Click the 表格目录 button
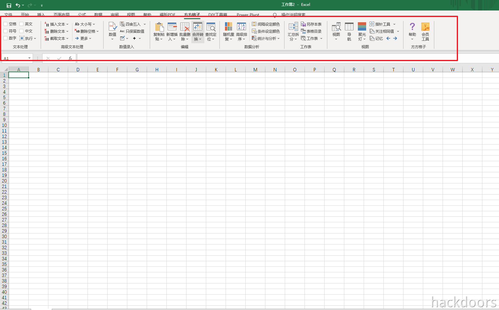Image resolution: width=499 pixels, height=310 pixels. pyautogui.click(x=311, y=31)
